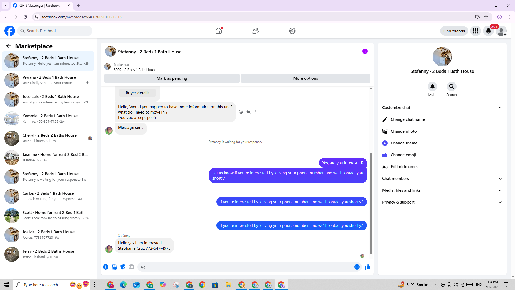Open emoji picker in message box

click(357, 267)
